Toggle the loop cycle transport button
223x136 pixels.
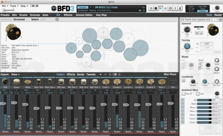tap(170, 8)
